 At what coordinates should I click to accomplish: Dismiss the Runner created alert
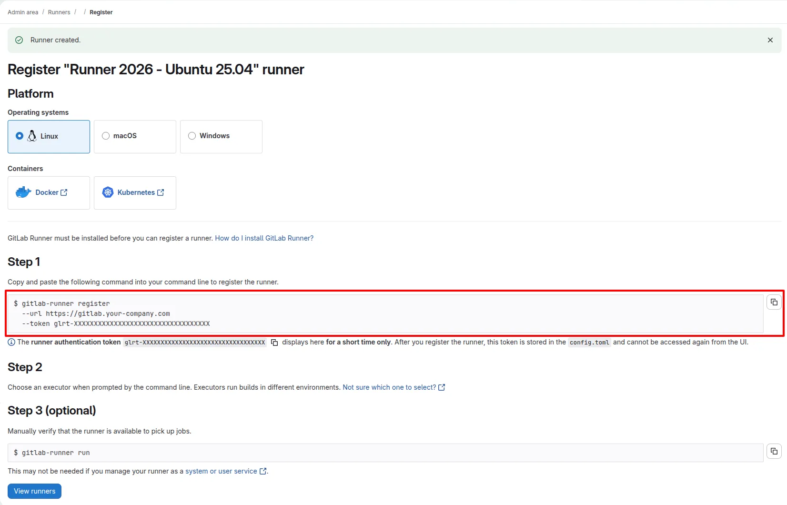coord(770,40)
